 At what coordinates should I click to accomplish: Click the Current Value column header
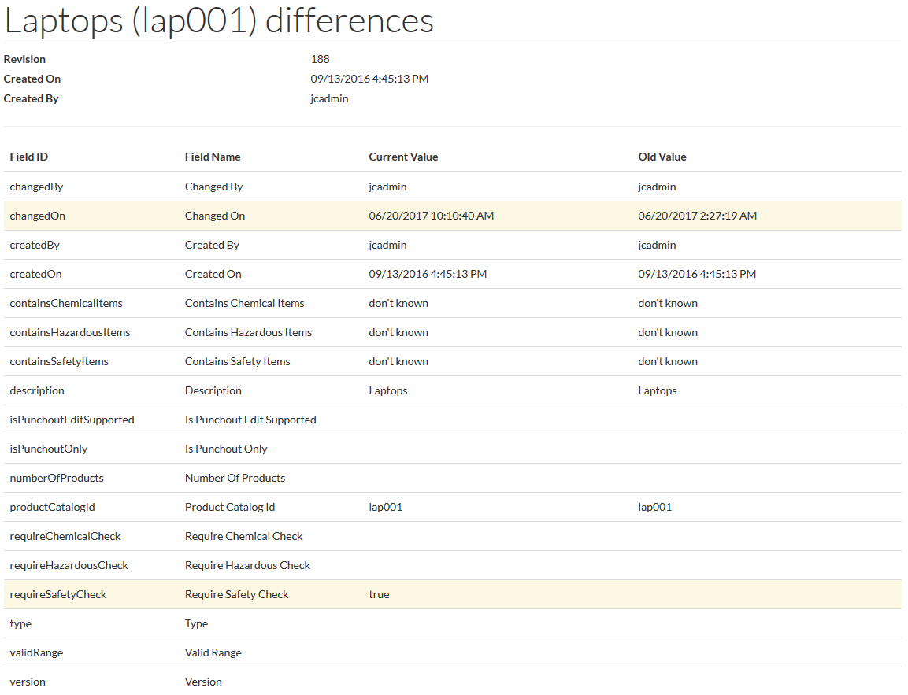(403, 157)
